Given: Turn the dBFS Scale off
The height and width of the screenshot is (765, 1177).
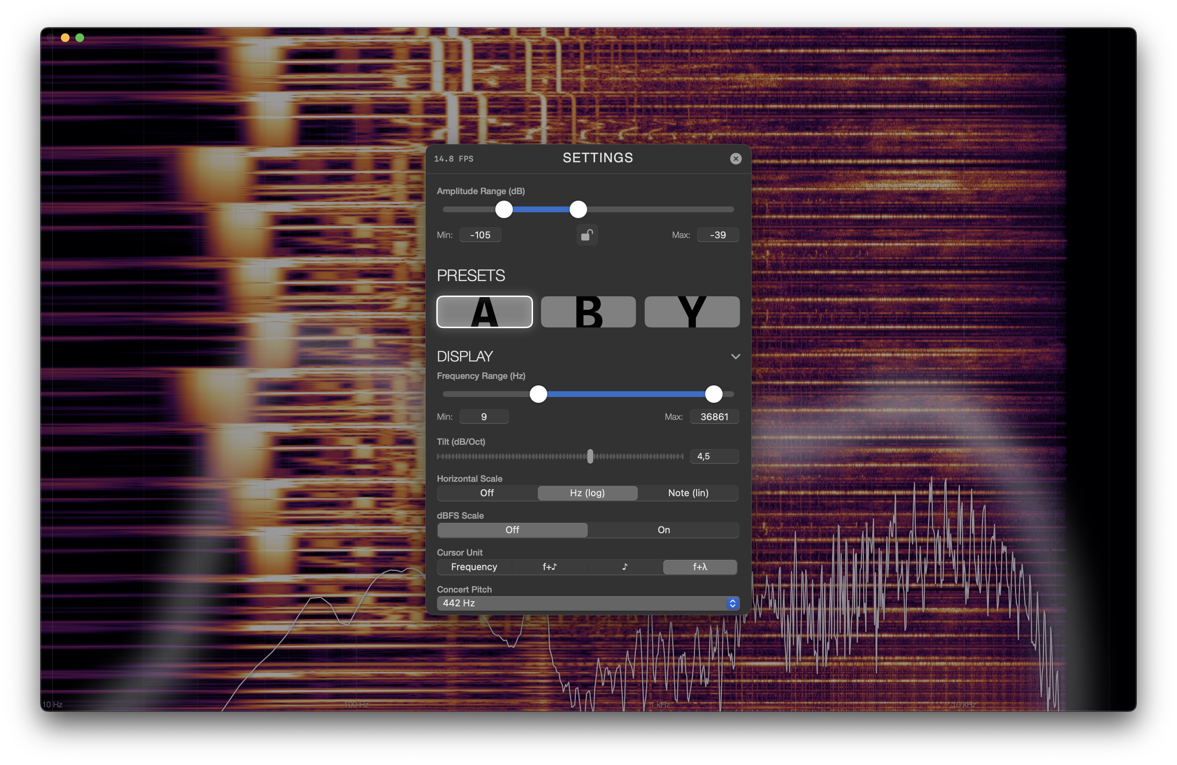Looking at the screenshot, I should (x=512, y=530).
